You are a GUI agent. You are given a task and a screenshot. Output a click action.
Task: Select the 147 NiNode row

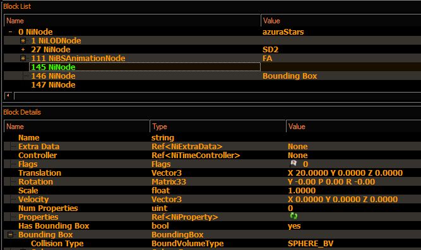[x=53, y=84]
